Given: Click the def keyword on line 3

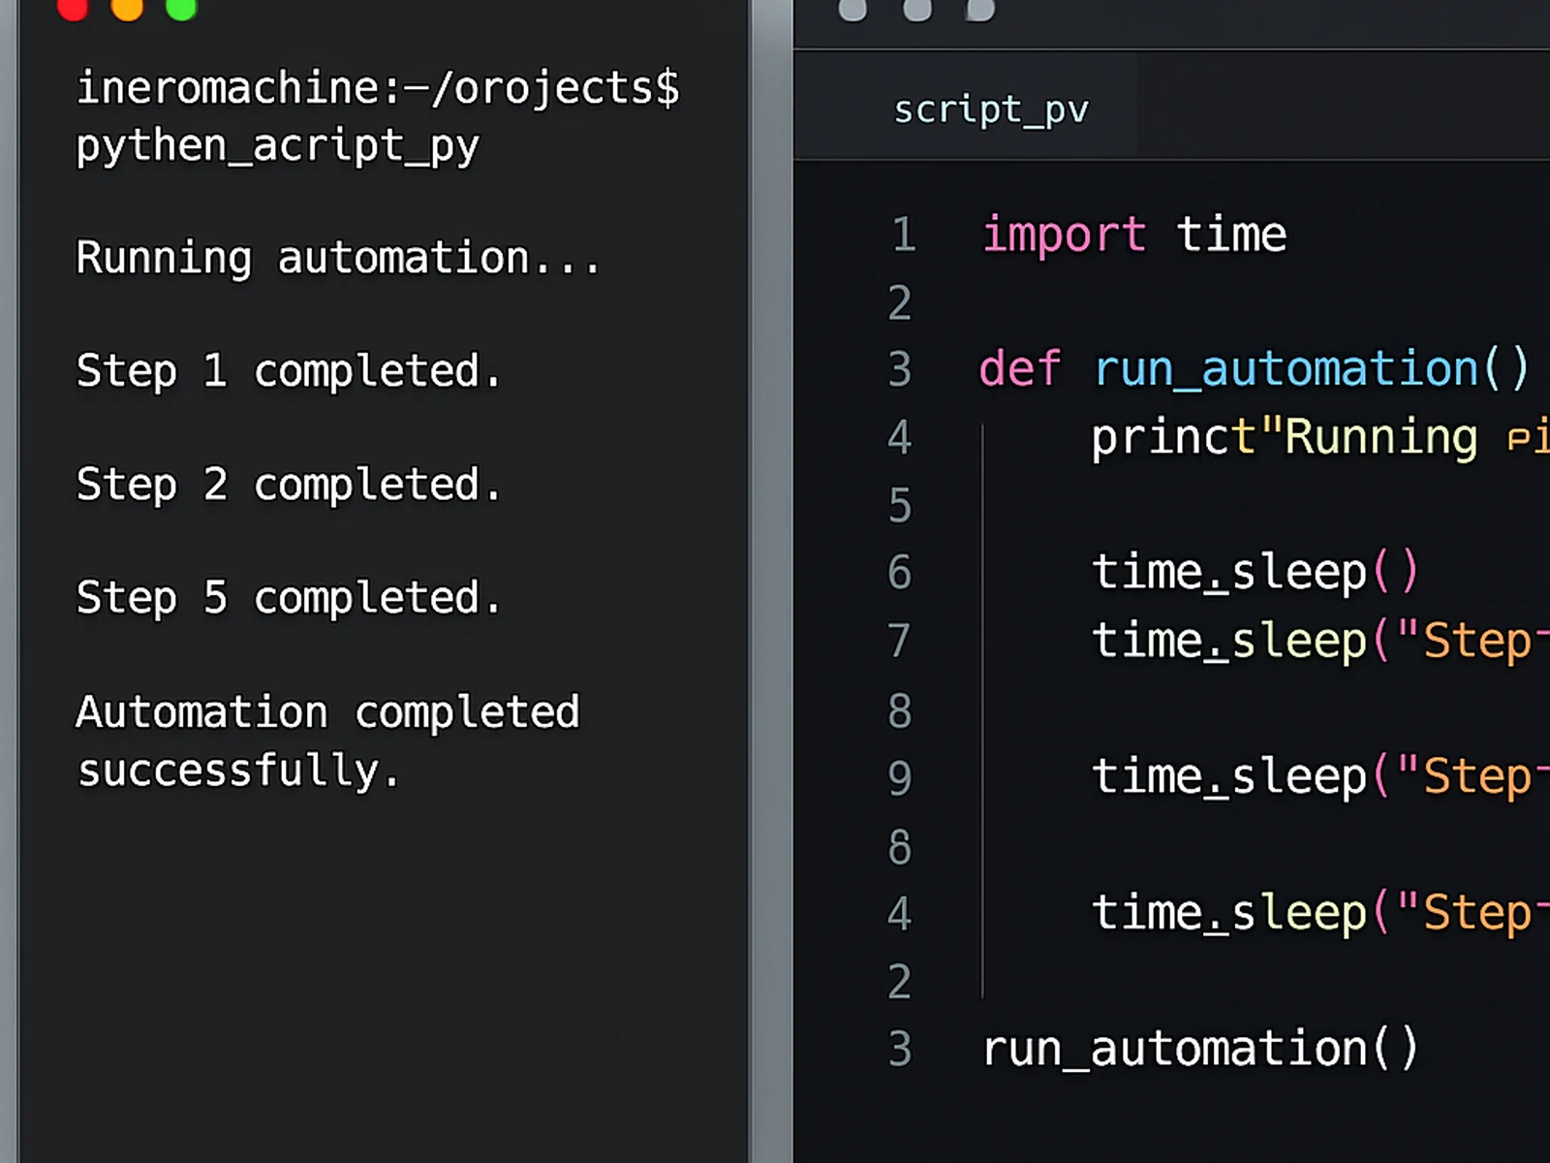Looking at the screenshot, I should pos(1018,369).
